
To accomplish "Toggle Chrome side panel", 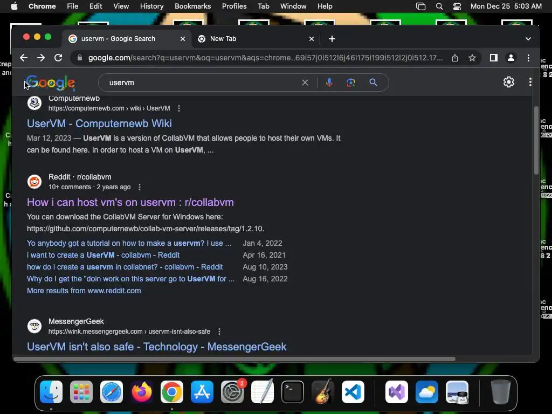I will pyautogui.click(x=494, y=58).
